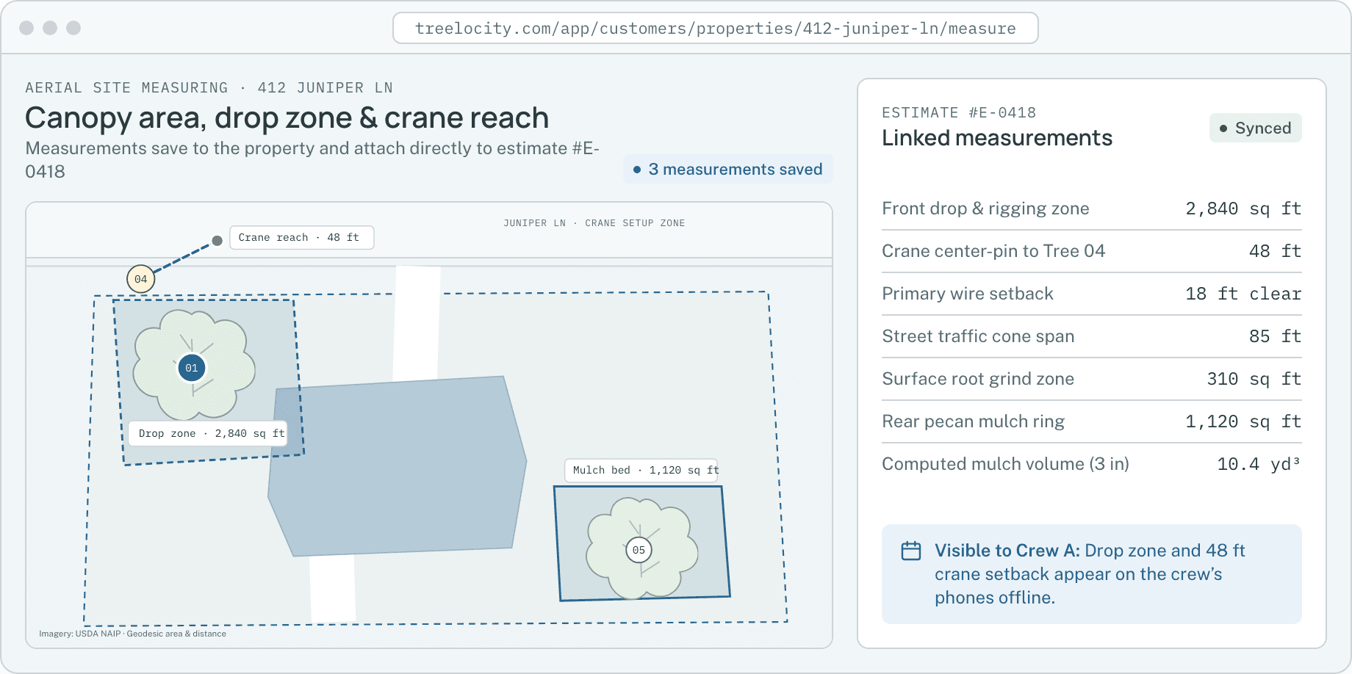Click the tree 01 marker
This screenshot has width=1352, height=674.
[x=192, y=368]
